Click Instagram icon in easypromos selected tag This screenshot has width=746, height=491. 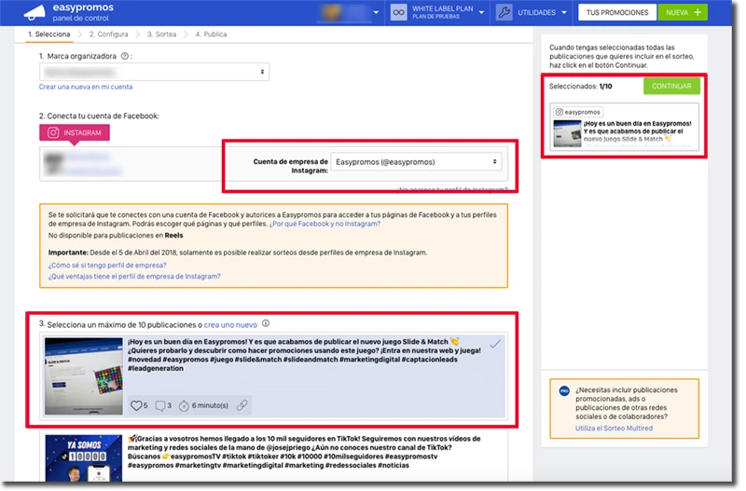[559, 112]
